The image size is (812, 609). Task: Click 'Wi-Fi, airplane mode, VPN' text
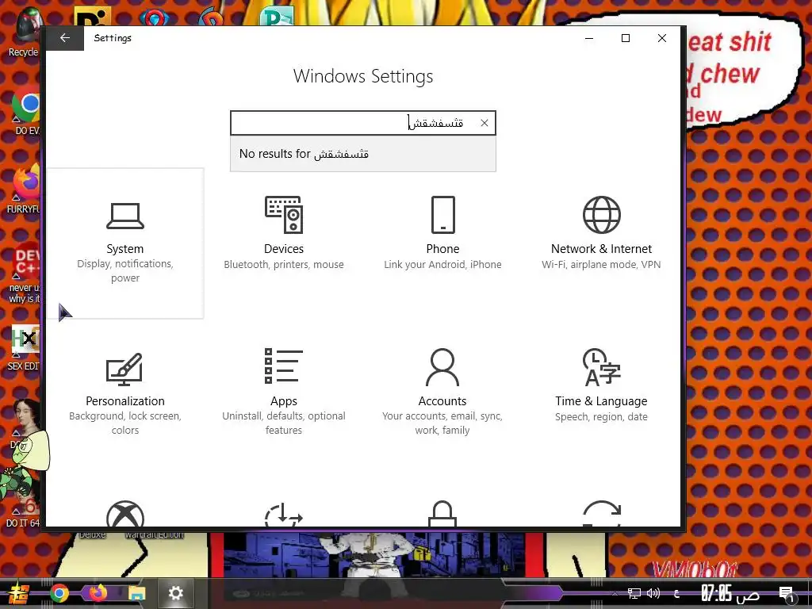point(601,265)
